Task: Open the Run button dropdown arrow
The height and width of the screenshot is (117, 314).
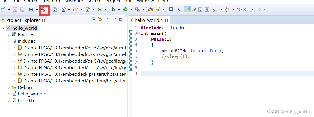Action: (x=131, y=9)
